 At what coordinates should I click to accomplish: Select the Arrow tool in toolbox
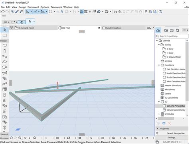pos(4,30)
